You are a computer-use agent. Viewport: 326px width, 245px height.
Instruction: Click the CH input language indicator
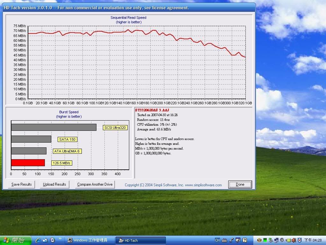tap(217, 240)
